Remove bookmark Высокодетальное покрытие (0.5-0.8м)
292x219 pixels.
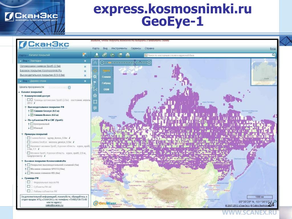[x=85, y=75]
